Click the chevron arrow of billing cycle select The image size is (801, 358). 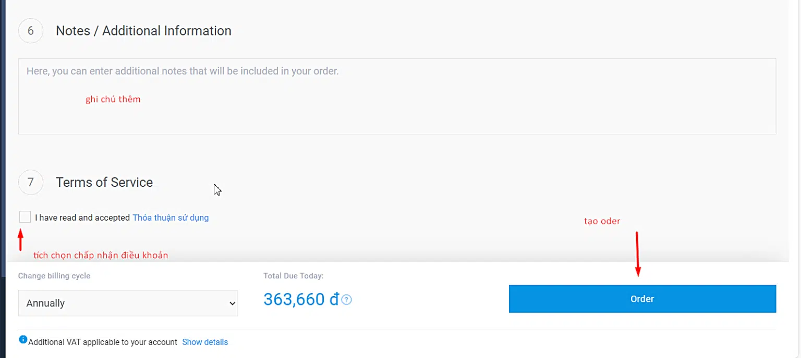coord(233,303)
